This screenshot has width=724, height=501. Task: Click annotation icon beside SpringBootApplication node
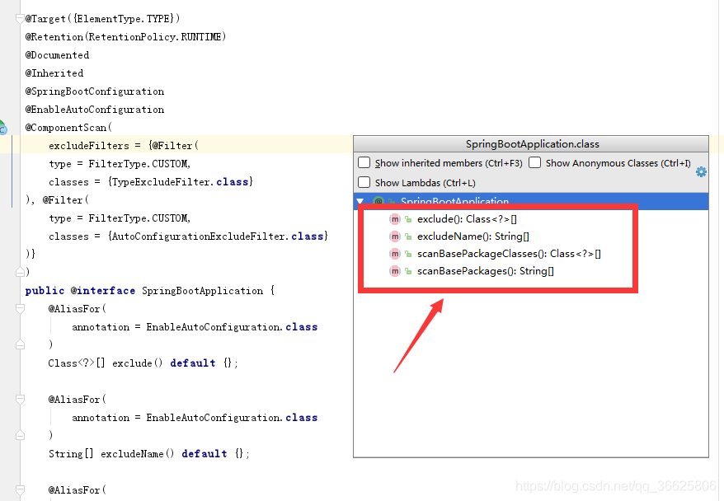tap(378, 202)
